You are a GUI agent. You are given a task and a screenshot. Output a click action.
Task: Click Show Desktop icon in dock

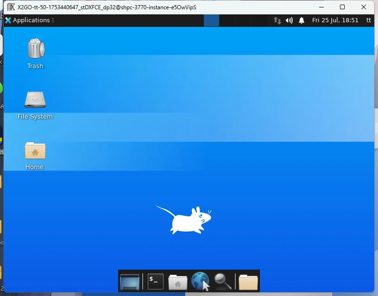(x=130, y=281)
